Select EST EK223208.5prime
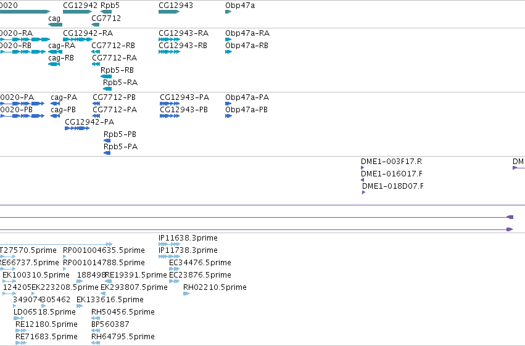Viewport: 525px width, 346px height. [65, 287]
